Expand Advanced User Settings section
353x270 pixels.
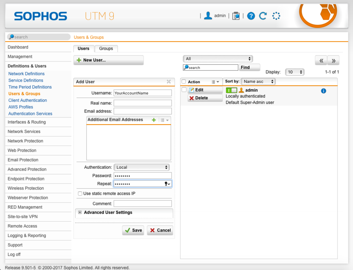click(x=80, y=213)
